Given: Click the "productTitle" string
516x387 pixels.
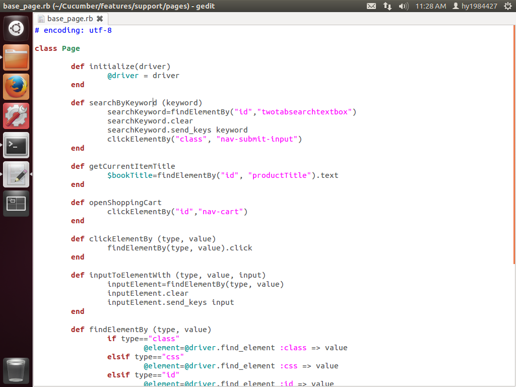Looking at the screenshot, I should click(279, 175).
